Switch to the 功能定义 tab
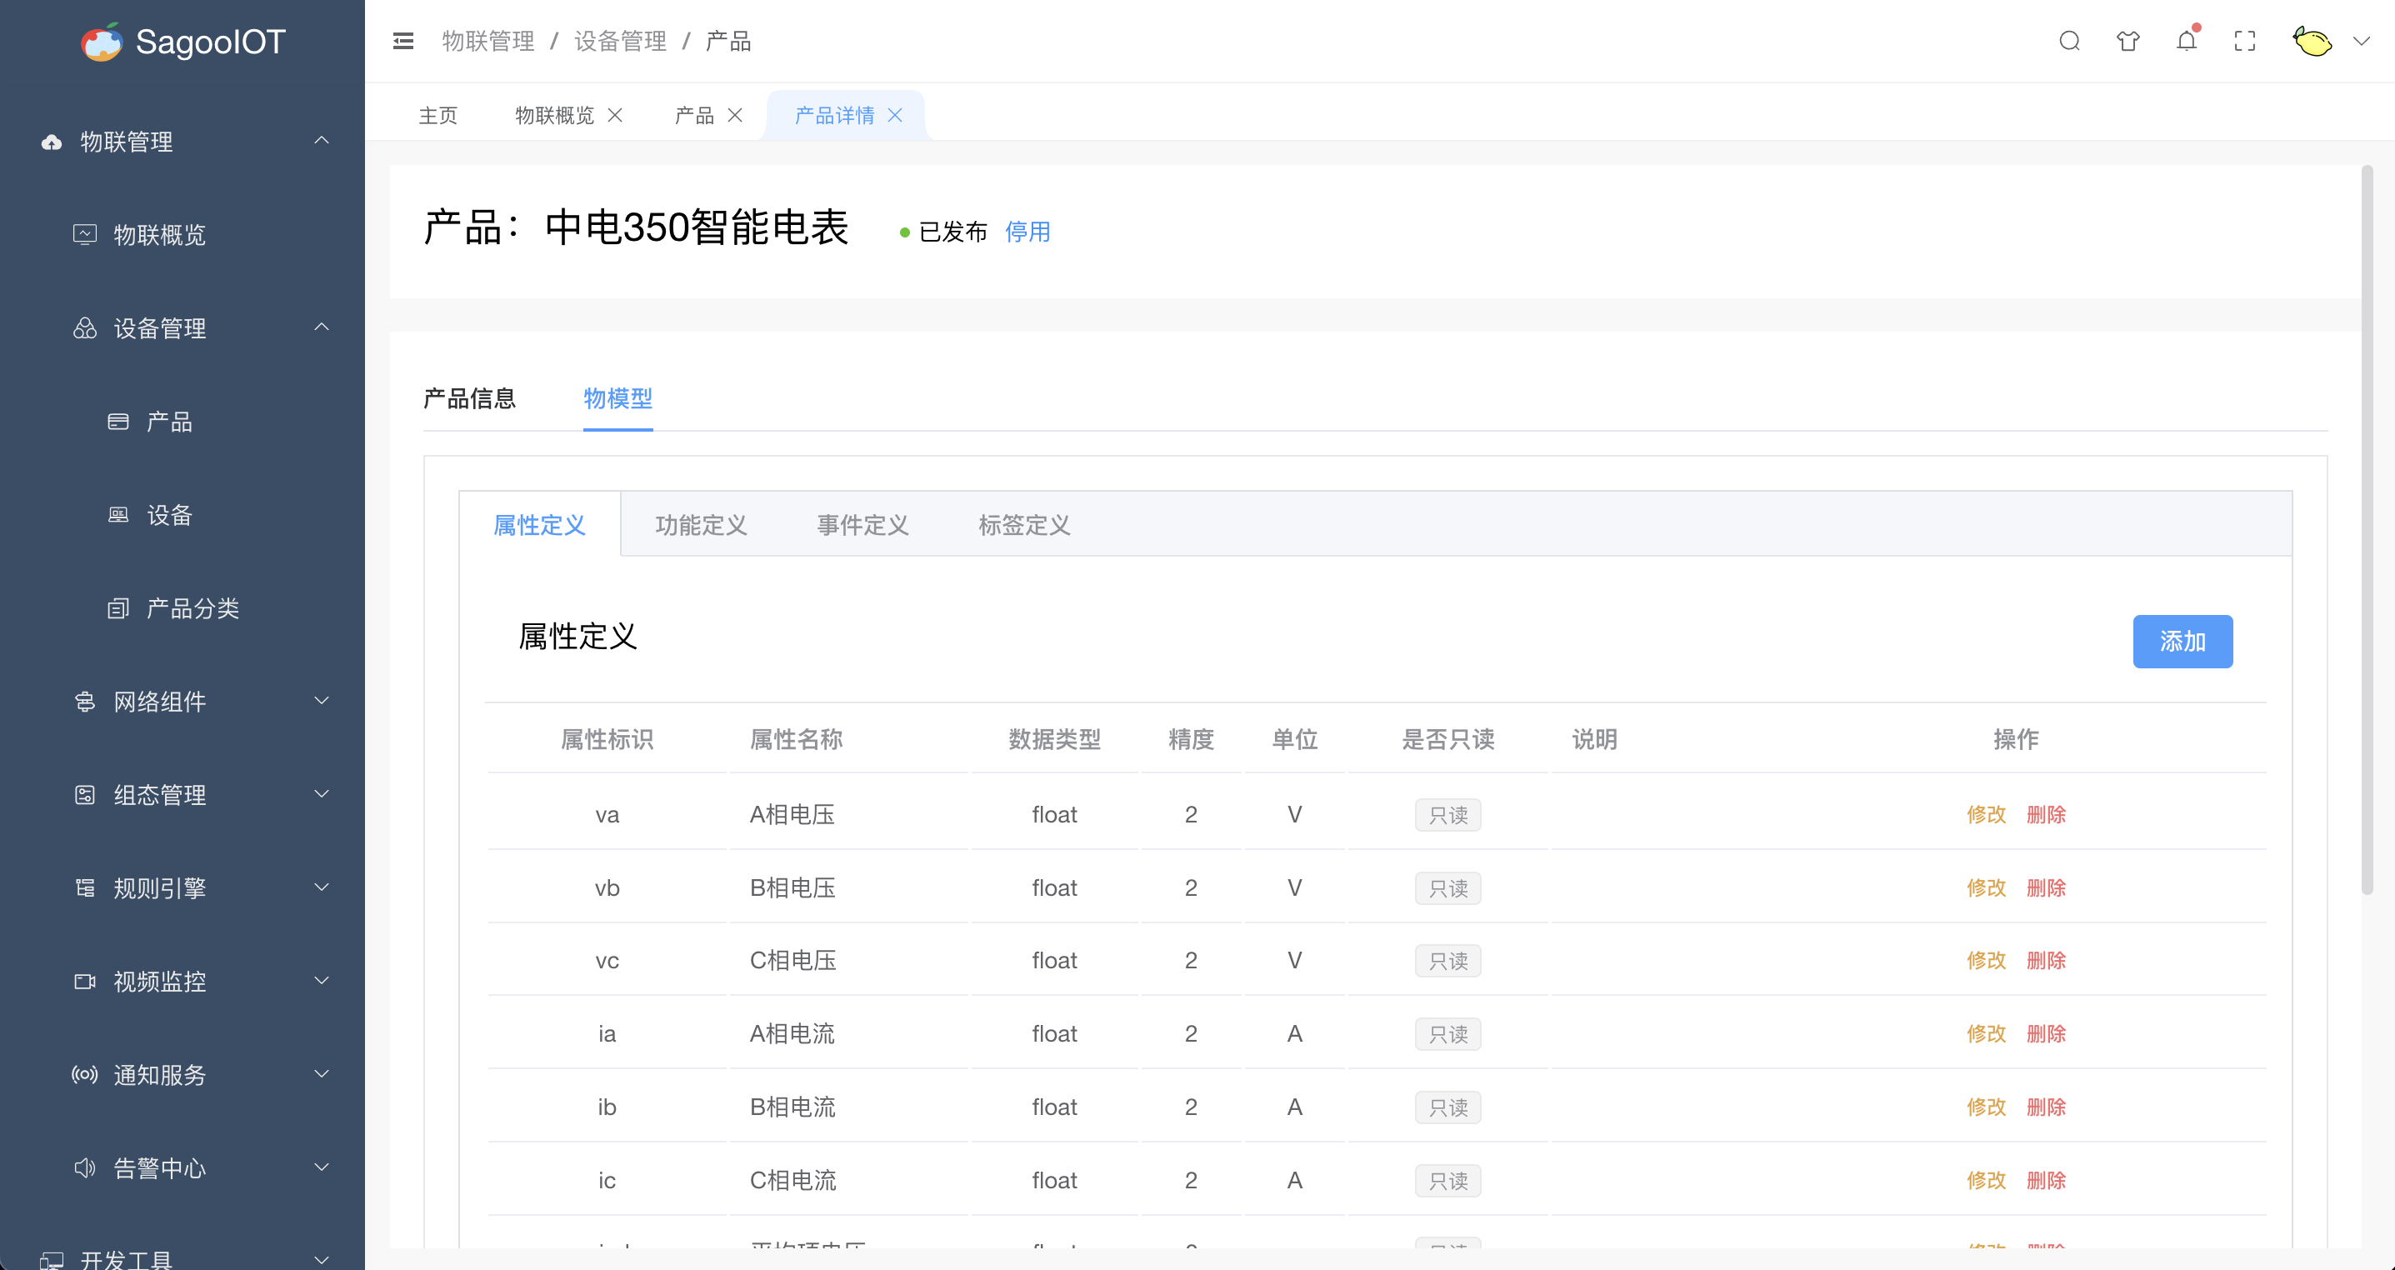Image resolution: width=2395 pixels, height=1270 pixels. coord(701,525)
